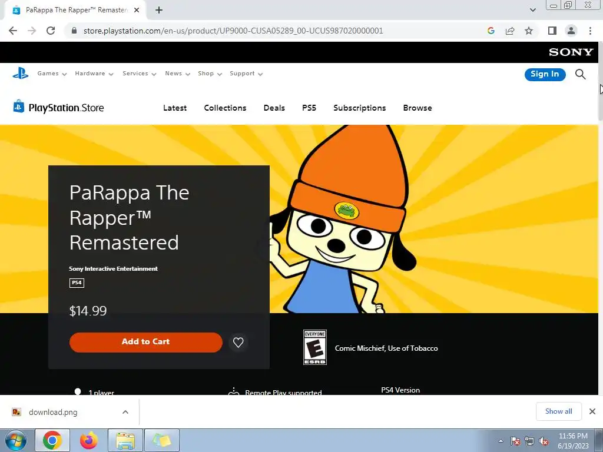This screenshot has height=452, width=603.
Task: Open Chrome three-dot menu
Action: click(x=590, y=31)
